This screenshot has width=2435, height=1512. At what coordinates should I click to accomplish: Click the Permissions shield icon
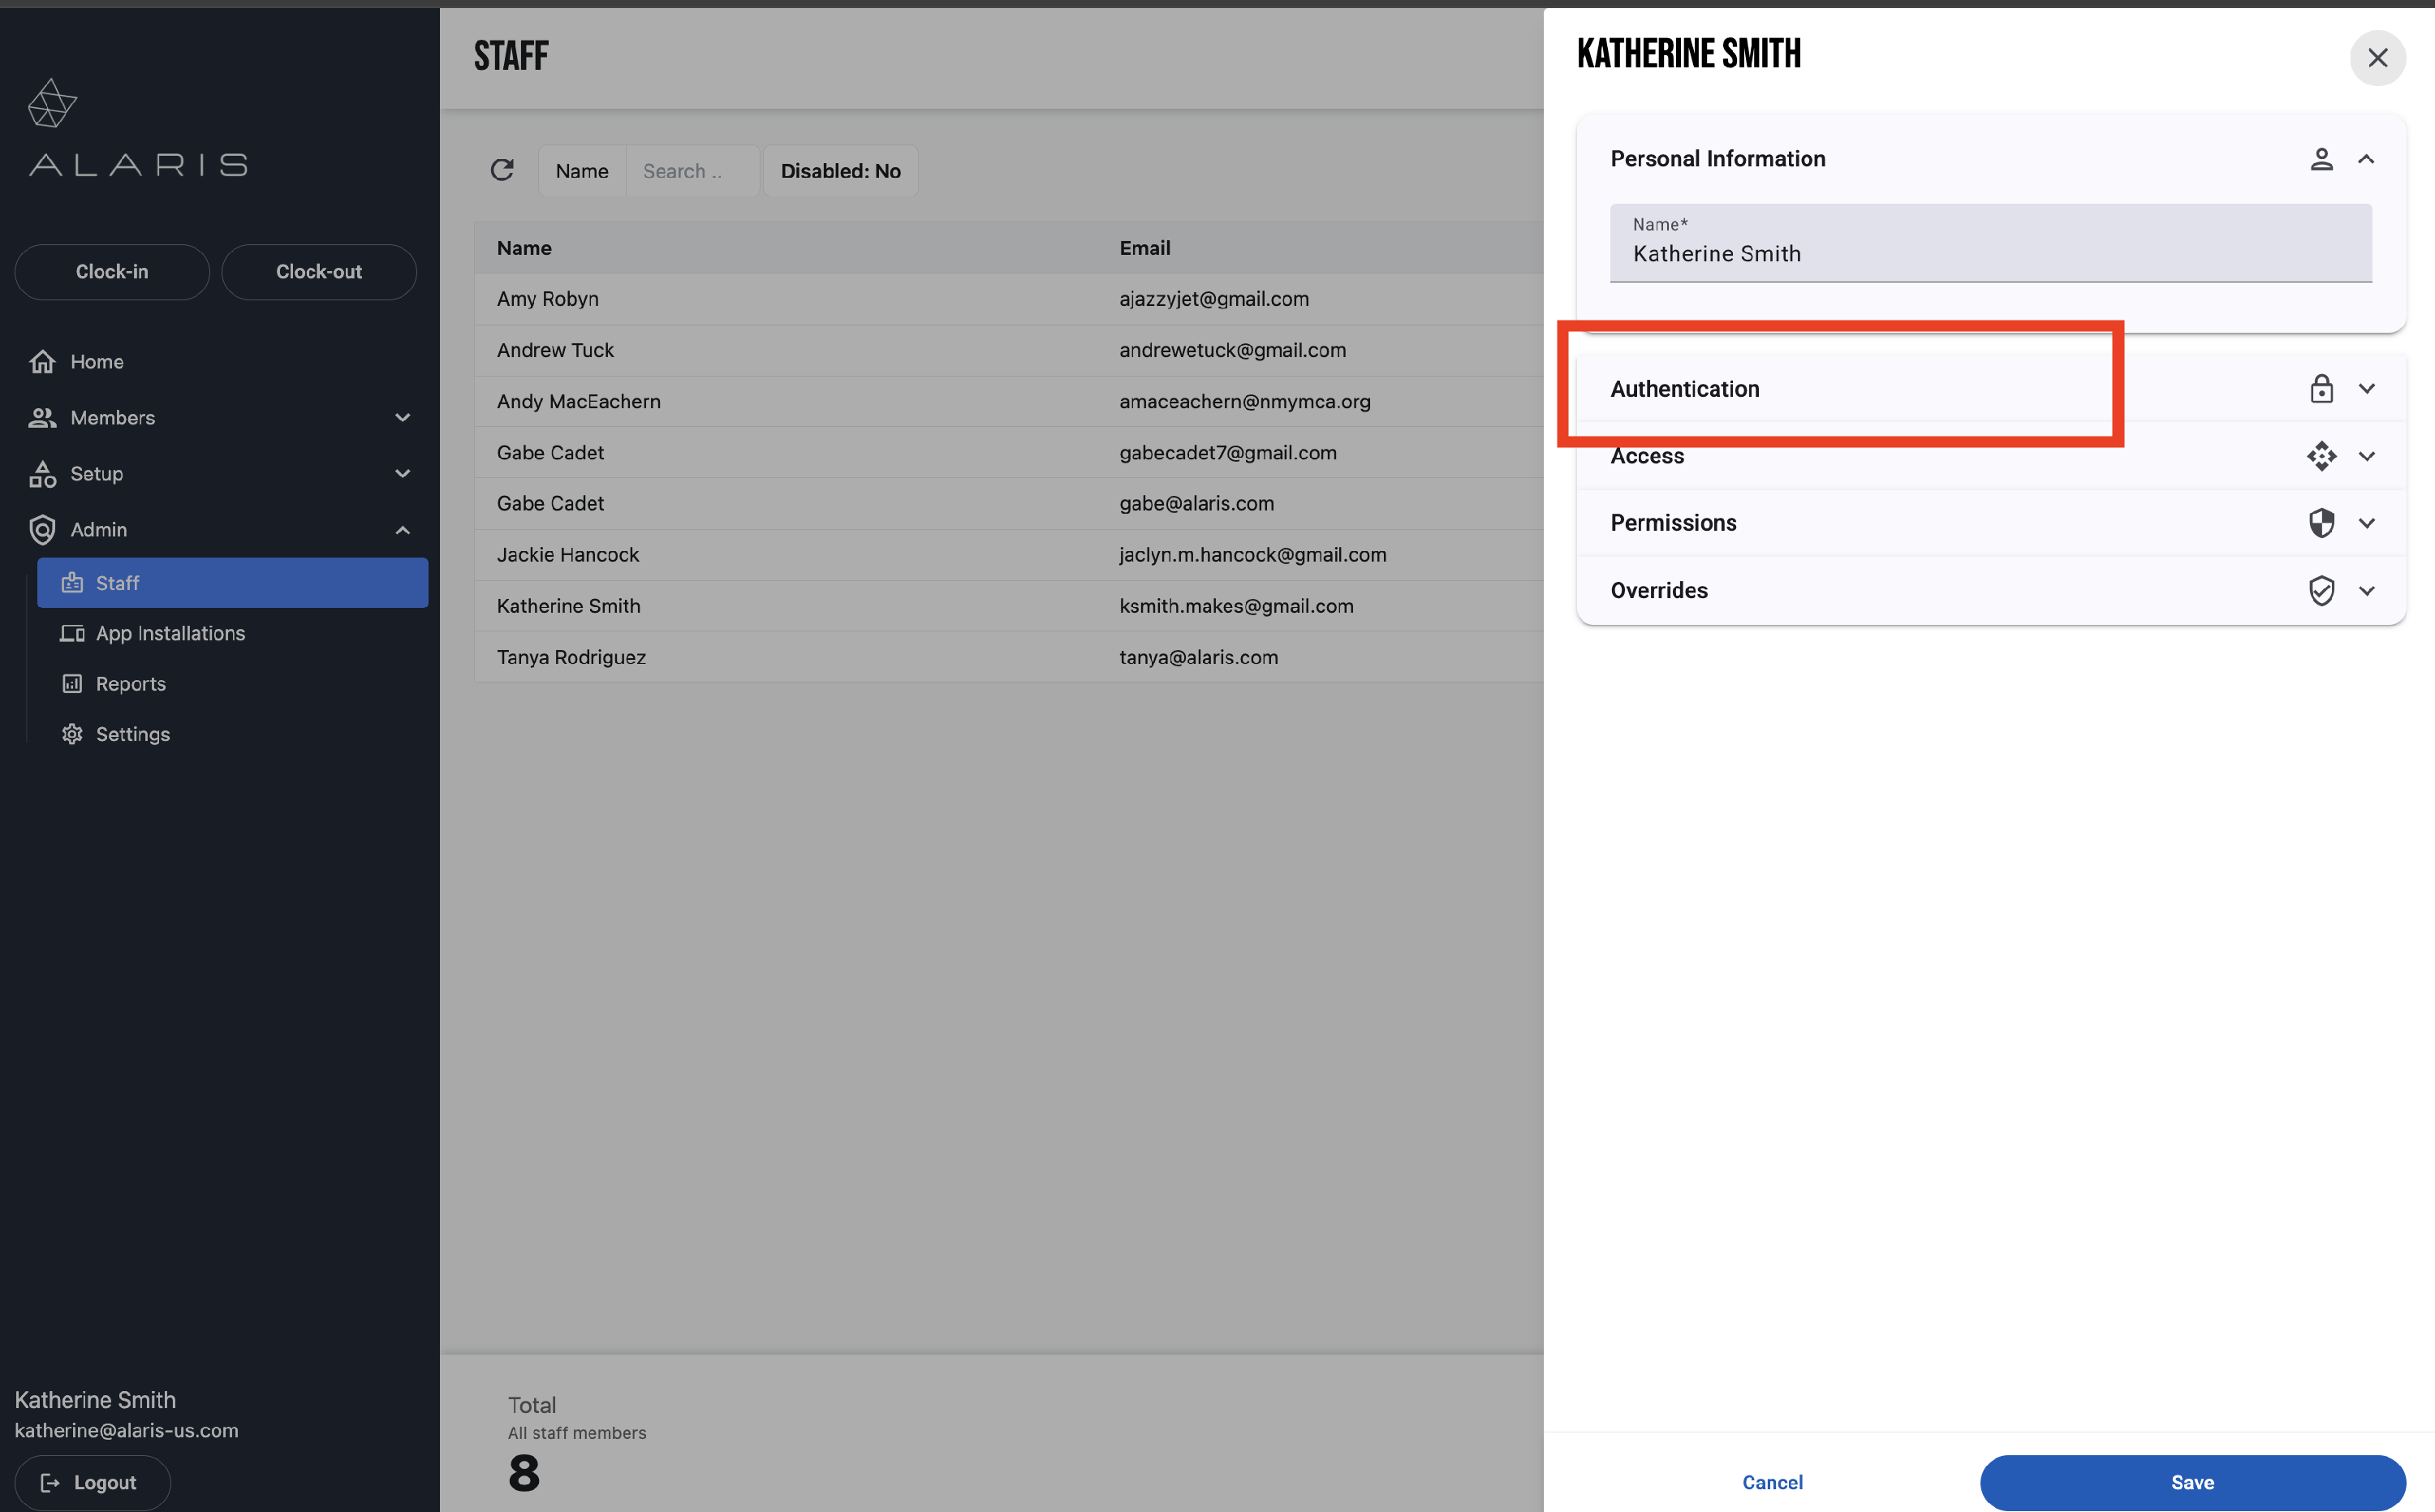[2321, 523]
